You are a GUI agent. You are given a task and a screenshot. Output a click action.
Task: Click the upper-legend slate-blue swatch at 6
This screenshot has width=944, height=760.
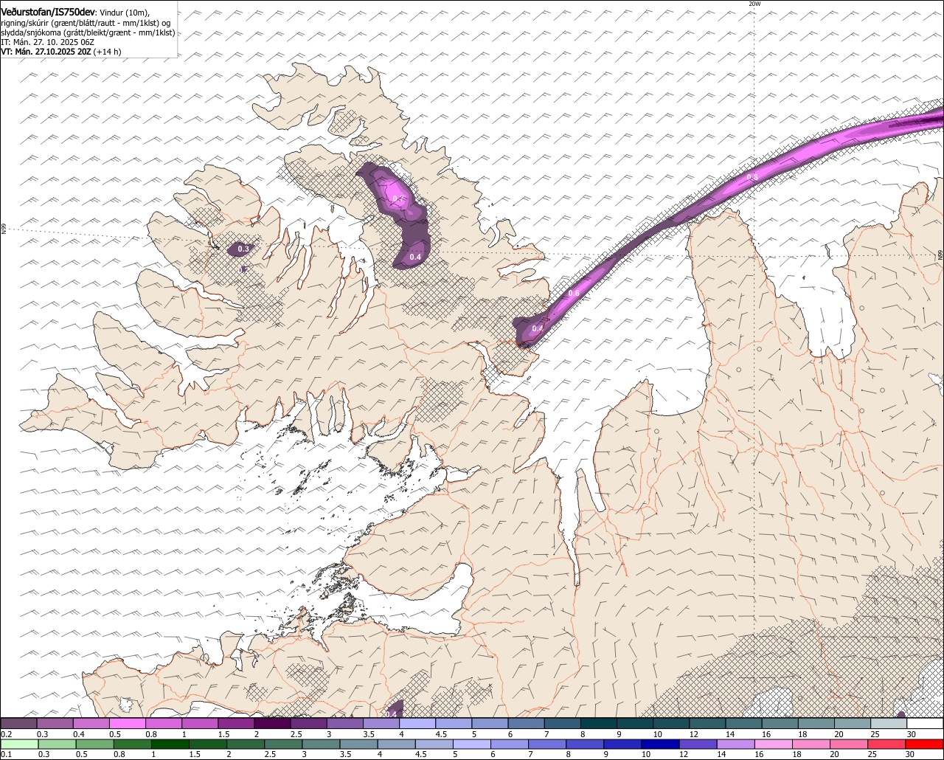click(x=527, y=723)
